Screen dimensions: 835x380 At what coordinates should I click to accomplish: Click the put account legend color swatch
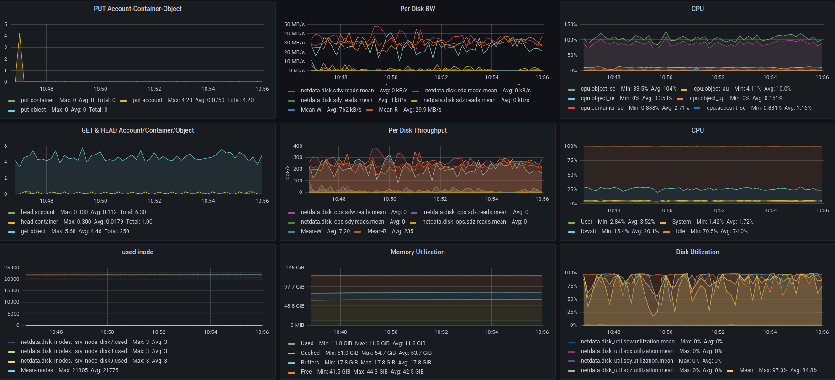(x=123, y=101)
